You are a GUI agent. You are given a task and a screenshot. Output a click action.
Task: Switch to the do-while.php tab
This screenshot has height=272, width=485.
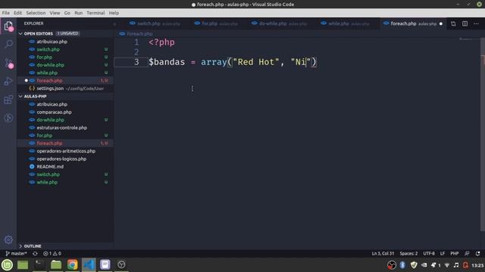pyautogui.click(x=280, y=23)
